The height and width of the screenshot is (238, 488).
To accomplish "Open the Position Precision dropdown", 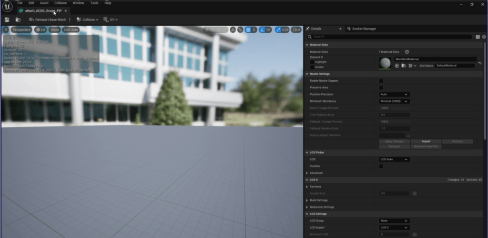I will click(x=394, y=95).
